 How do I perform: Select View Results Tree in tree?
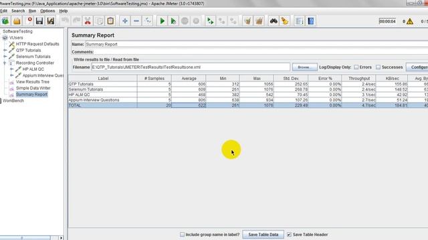tap(33, 81)
